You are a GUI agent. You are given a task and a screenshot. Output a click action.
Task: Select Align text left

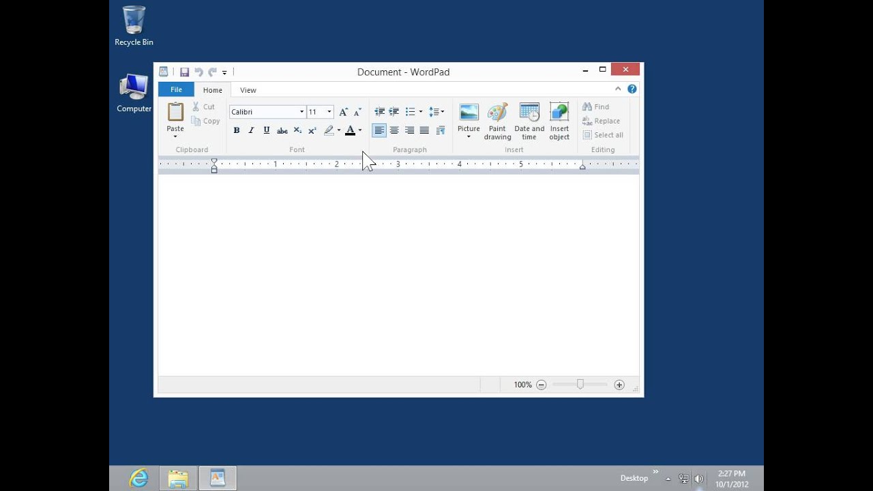pyautogui.click(x=379, y=130)
